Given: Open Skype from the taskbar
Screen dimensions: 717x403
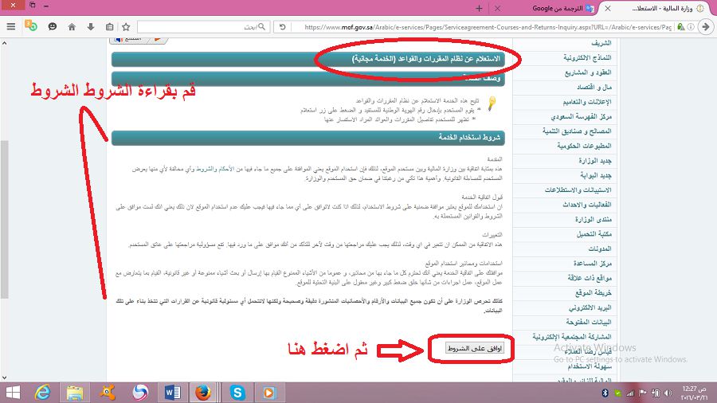Looking at the screenshot, I should (237, 393).
